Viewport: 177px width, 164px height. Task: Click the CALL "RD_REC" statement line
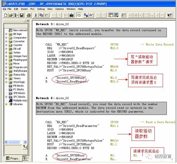click(x=57, y=122)
